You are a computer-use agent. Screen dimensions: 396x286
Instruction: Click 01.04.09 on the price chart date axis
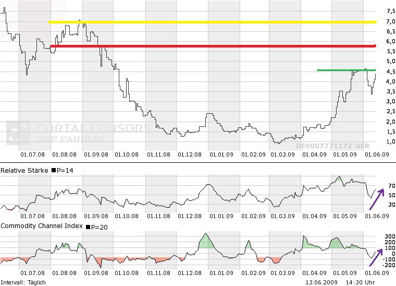point(314,154)
